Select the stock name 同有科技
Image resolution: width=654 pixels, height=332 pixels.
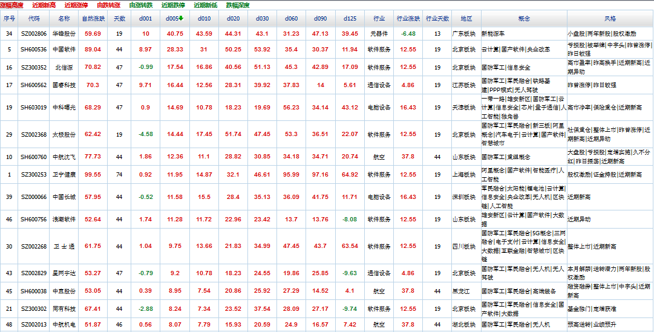pos(64,309)
